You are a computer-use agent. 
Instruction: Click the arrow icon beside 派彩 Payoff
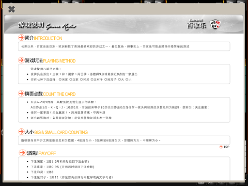pyautogui.click(x=22, y=153)
